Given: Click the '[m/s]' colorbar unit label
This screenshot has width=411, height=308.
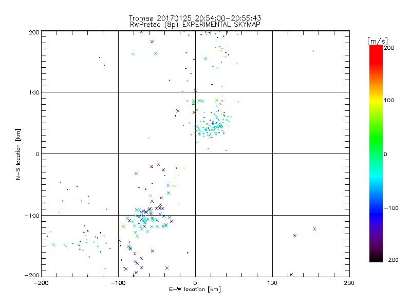Looking at the screenshot, I should tap(377, 41).
